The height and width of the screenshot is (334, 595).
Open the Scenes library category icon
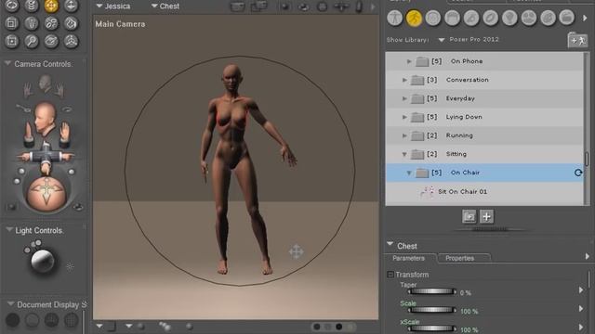point(566,18)
